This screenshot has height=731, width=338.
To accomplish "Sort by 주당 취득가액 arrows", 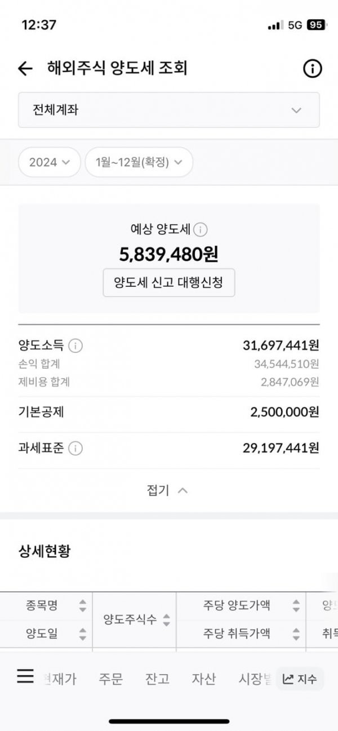I will pyautogui.click(x=296, y=634).
